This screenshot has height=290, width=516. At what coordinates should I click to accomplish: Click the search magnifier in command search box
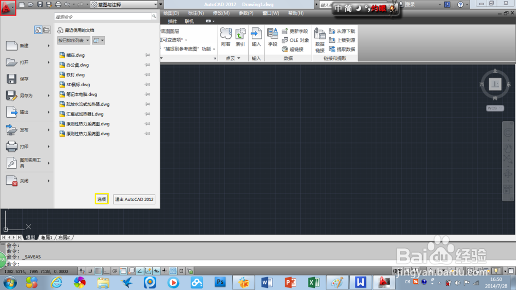click(154, 17)
